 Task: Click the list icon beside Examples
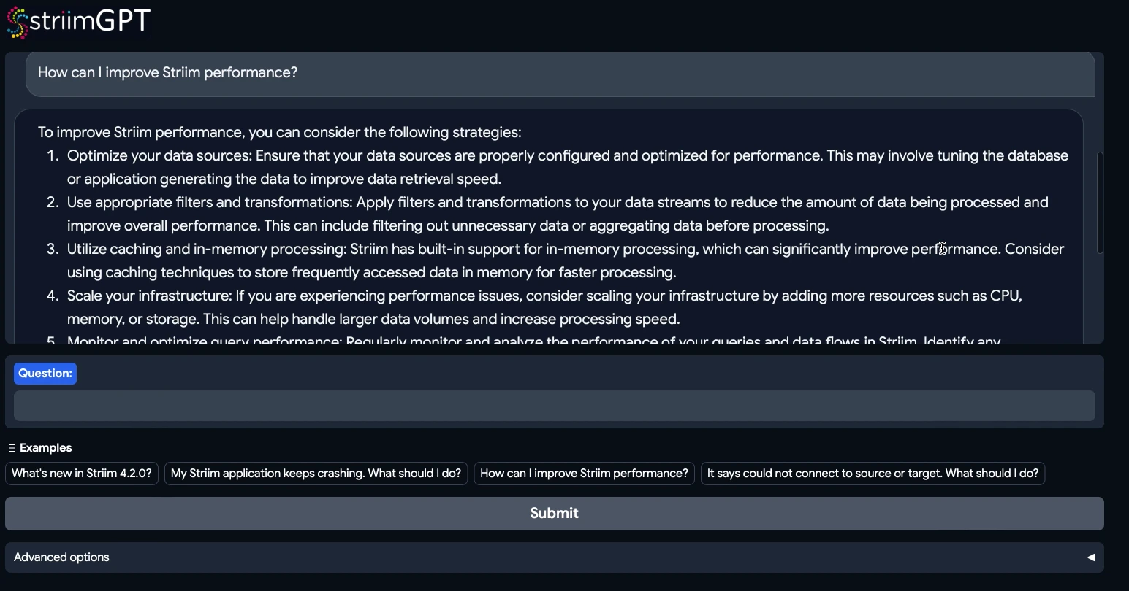[11, 448]
